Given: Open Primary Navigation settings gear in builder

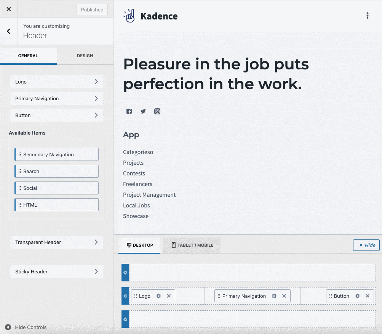Looking at the screenshot, I should click(274, 296).
